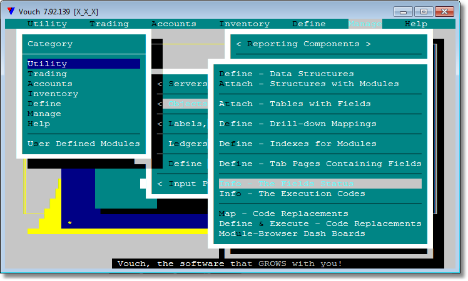The image size is (468, 281).
Task: Open the Ledgers submenu entry
Action: [188, 144]
